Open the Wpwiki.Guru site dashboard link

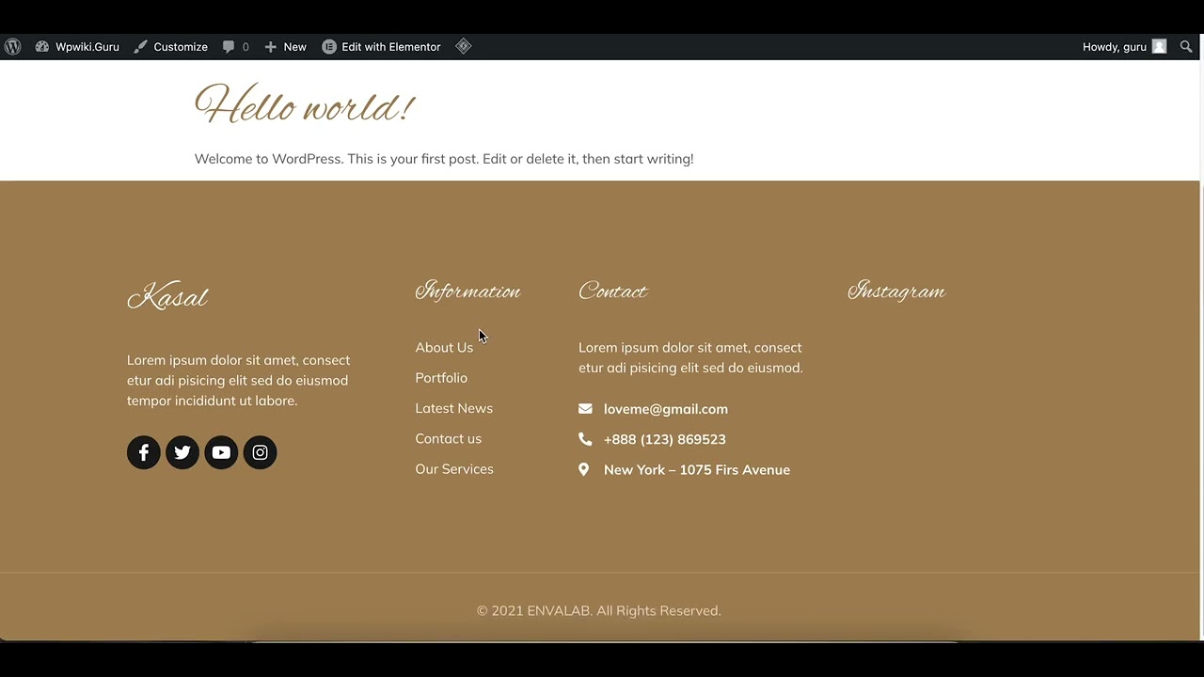(x=77, y=46)
